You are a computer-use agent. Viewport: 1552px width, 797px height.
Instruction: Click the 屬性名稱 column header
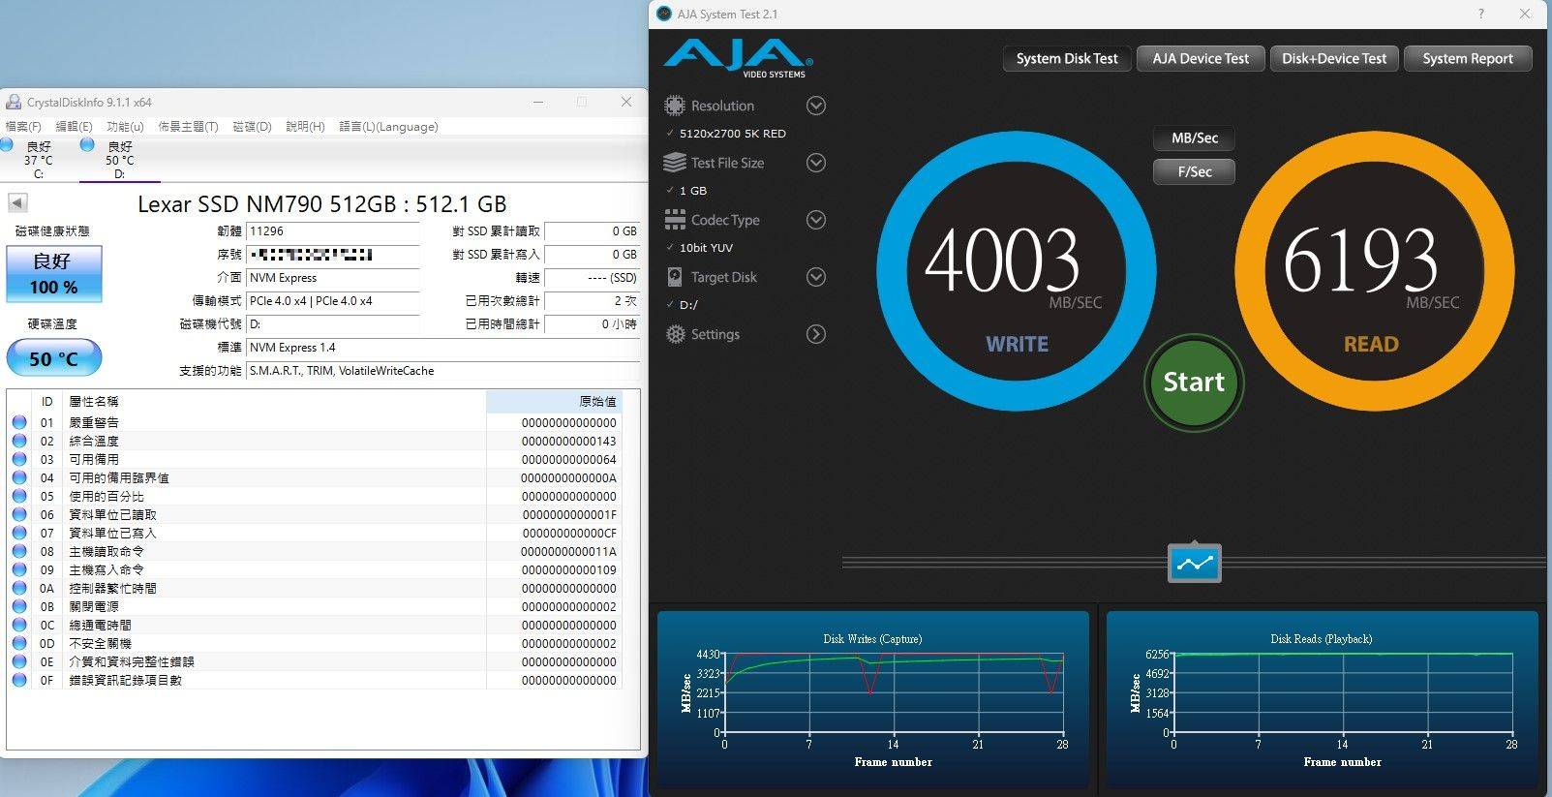[x=275, y=401]
